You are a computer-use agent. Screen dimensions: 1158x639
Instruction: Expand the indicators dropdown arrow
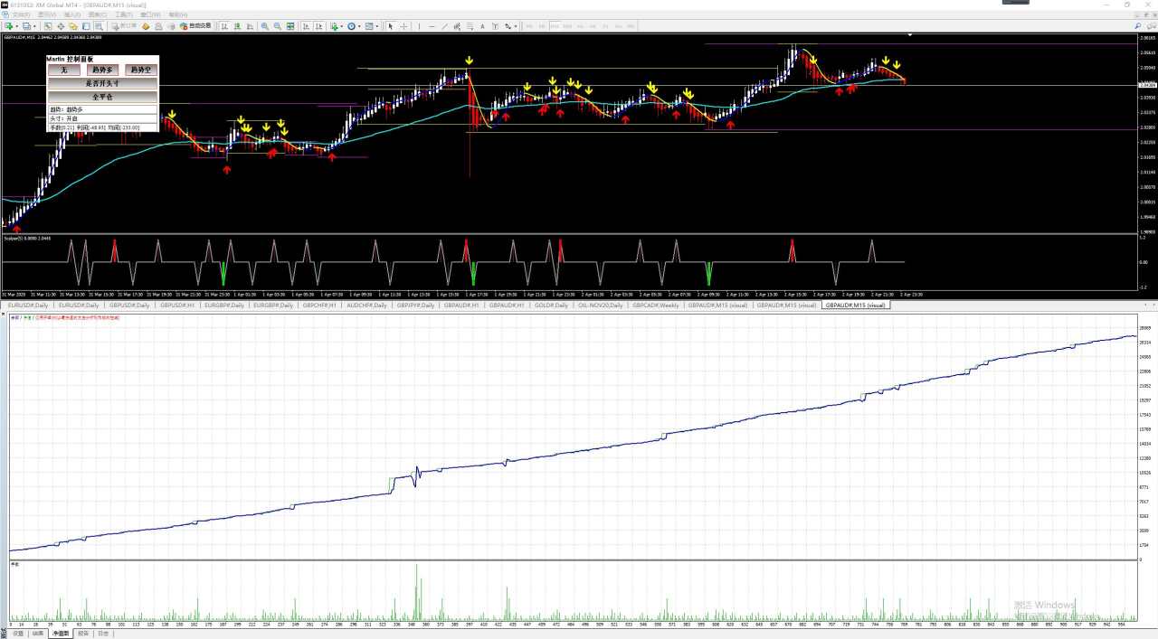pos(341,26)
